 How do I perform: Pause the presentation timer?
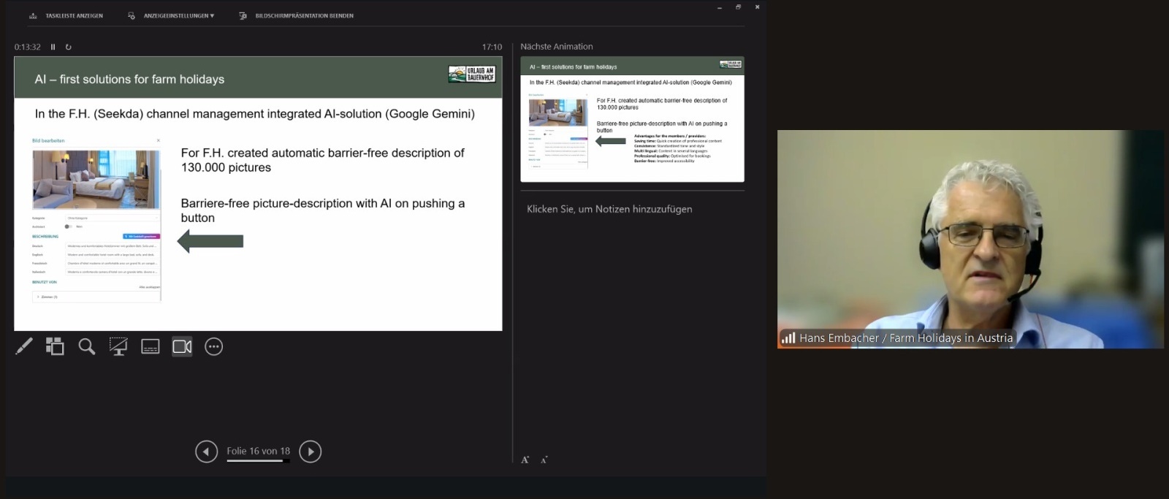coord(53,47)
